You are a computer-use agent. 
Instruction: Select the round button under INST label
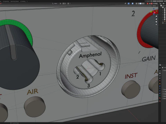(x=131, y=89)
